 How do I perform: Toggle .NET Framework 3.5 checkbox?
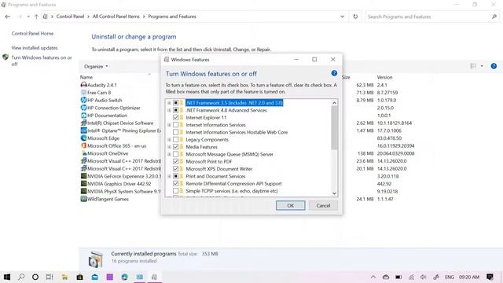(175, 103)
